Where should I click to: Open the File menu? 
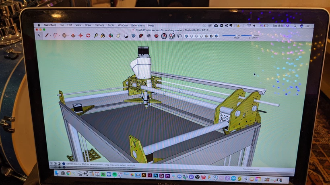coord(62,25)
